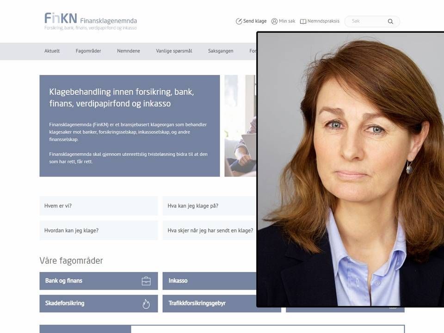
Task: Click Hvordan kan jeg klage?
Action: click(99, 230)
